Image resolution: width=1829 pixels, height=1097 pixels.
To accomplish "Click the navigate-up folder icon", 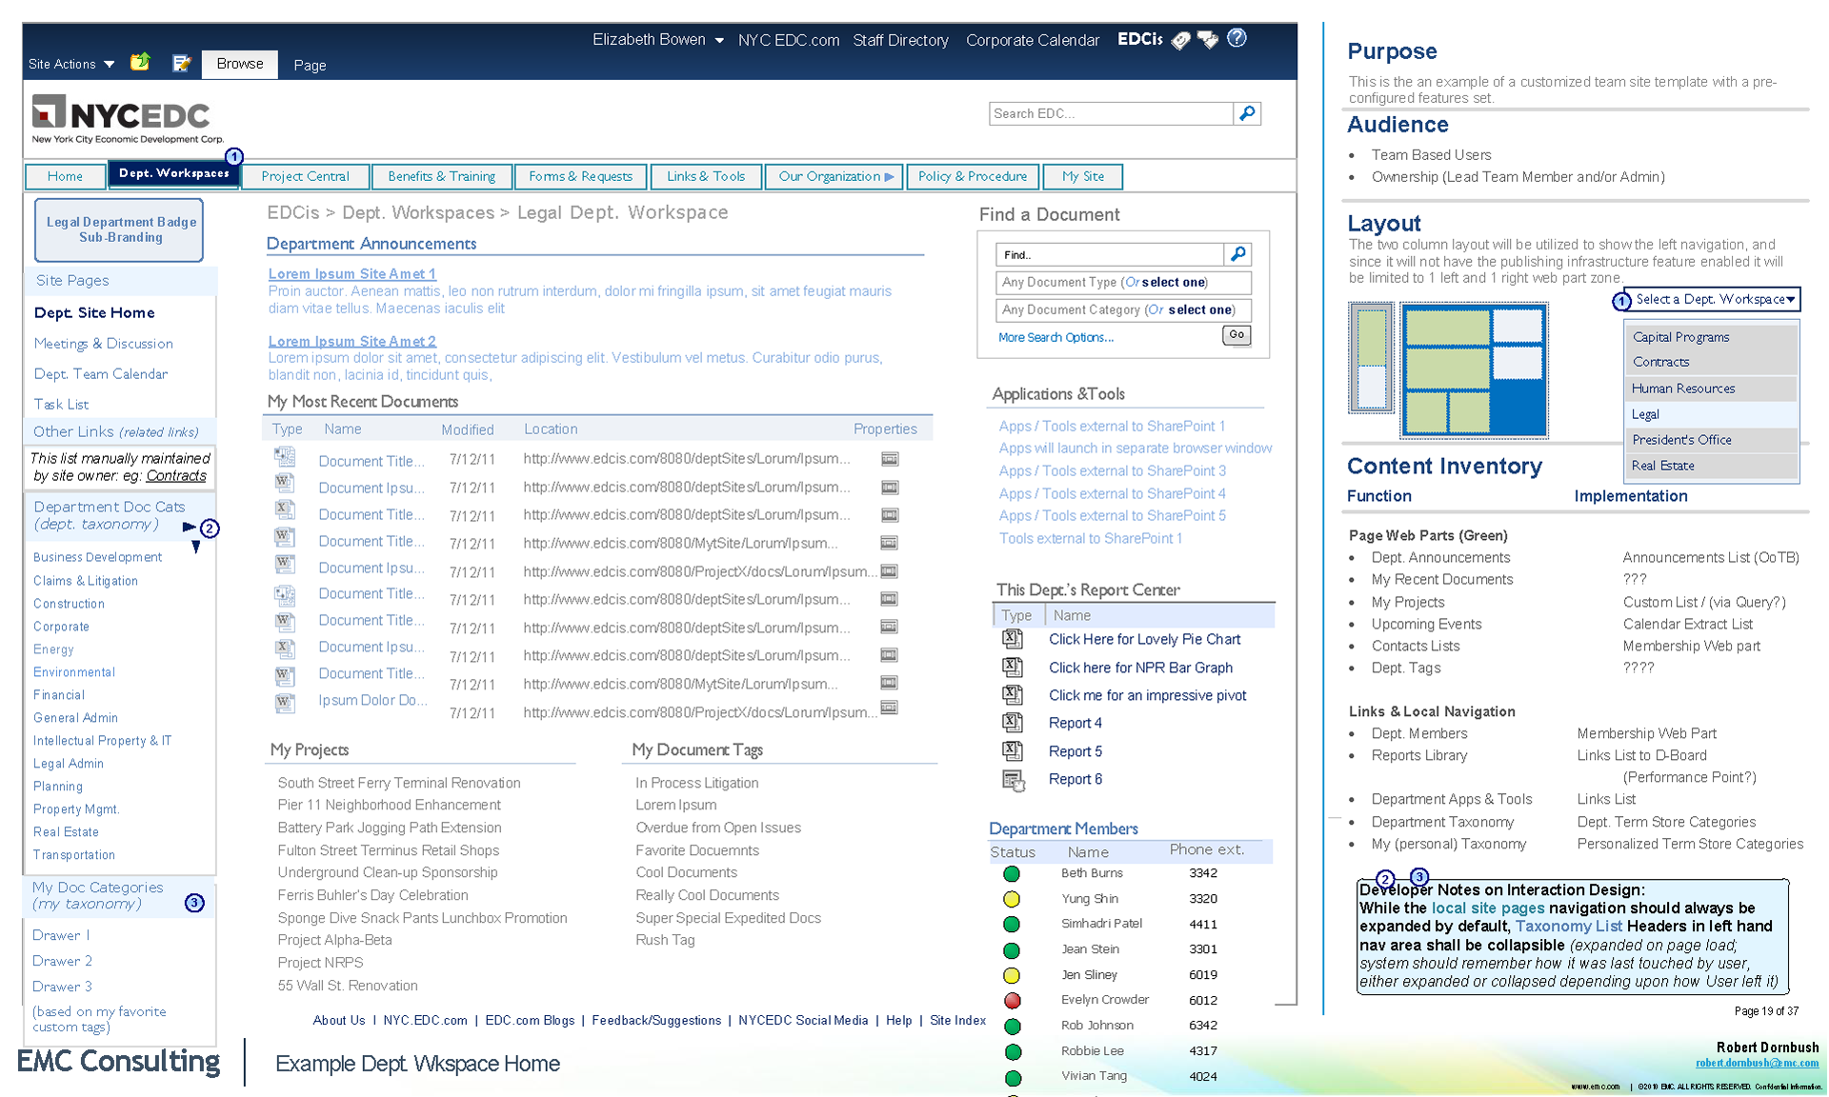I will point(140,63).
